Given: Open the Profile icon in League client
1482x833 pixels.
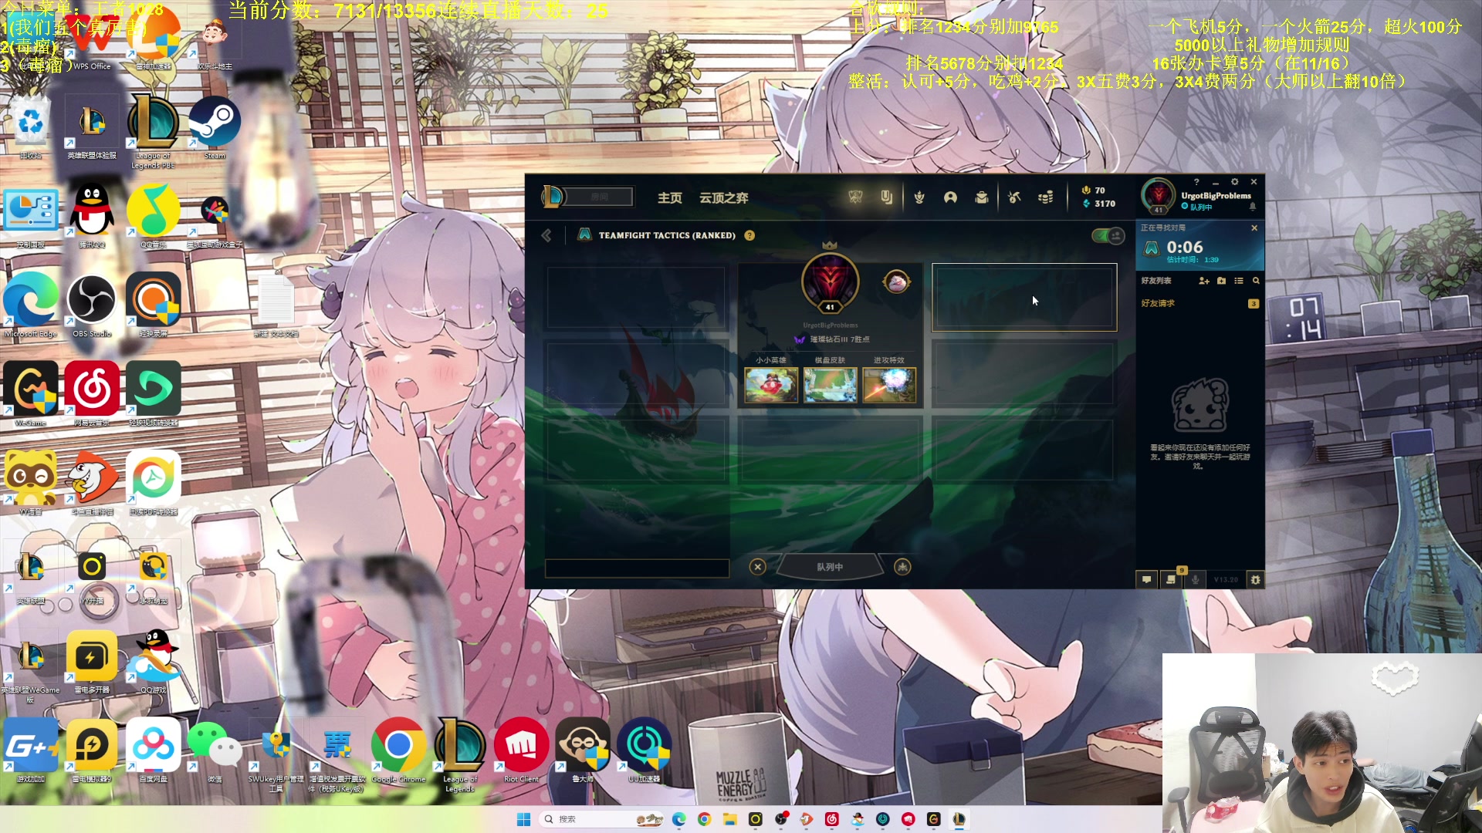Looking at the screenshot, I should pyautogui.click(x=950, y=197).
